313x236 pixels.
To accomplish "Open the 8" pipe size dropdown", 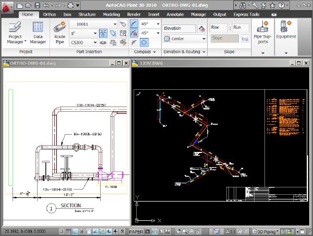I will click(95, 33).
